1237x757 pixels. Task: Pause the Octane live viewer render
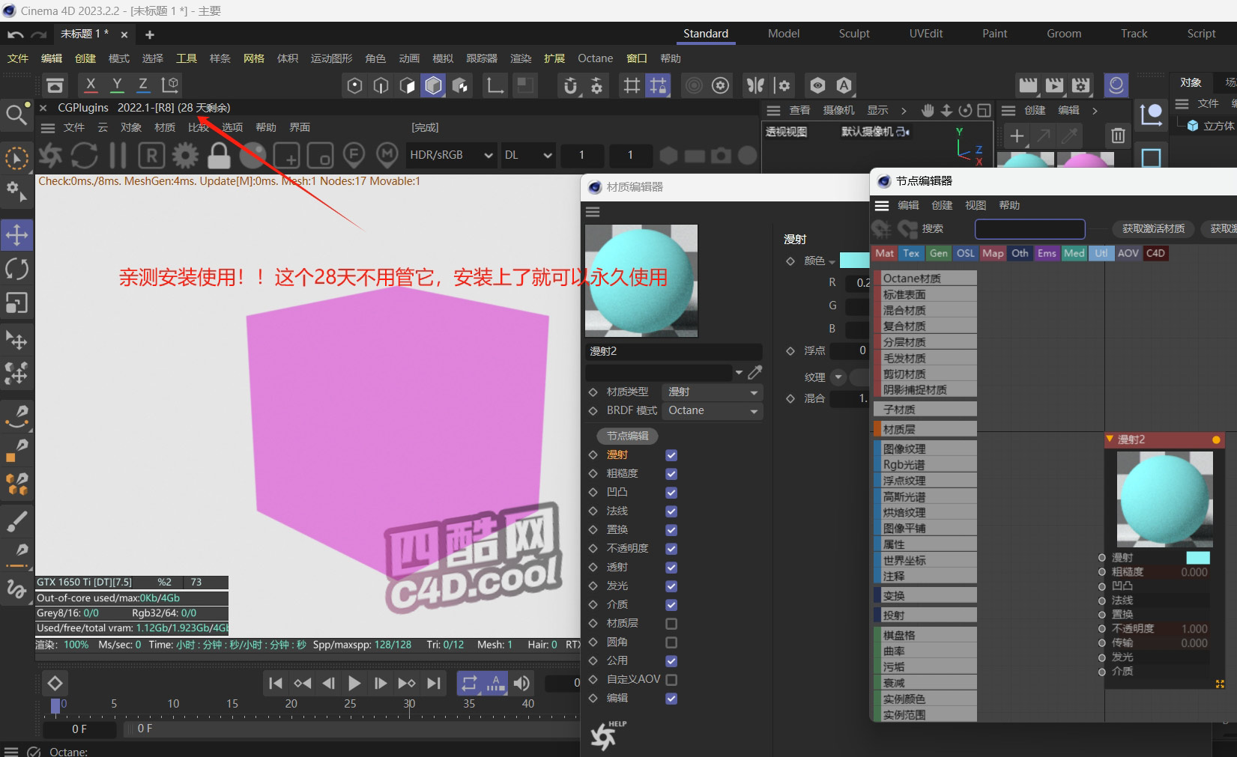click(x=118, y=155)
